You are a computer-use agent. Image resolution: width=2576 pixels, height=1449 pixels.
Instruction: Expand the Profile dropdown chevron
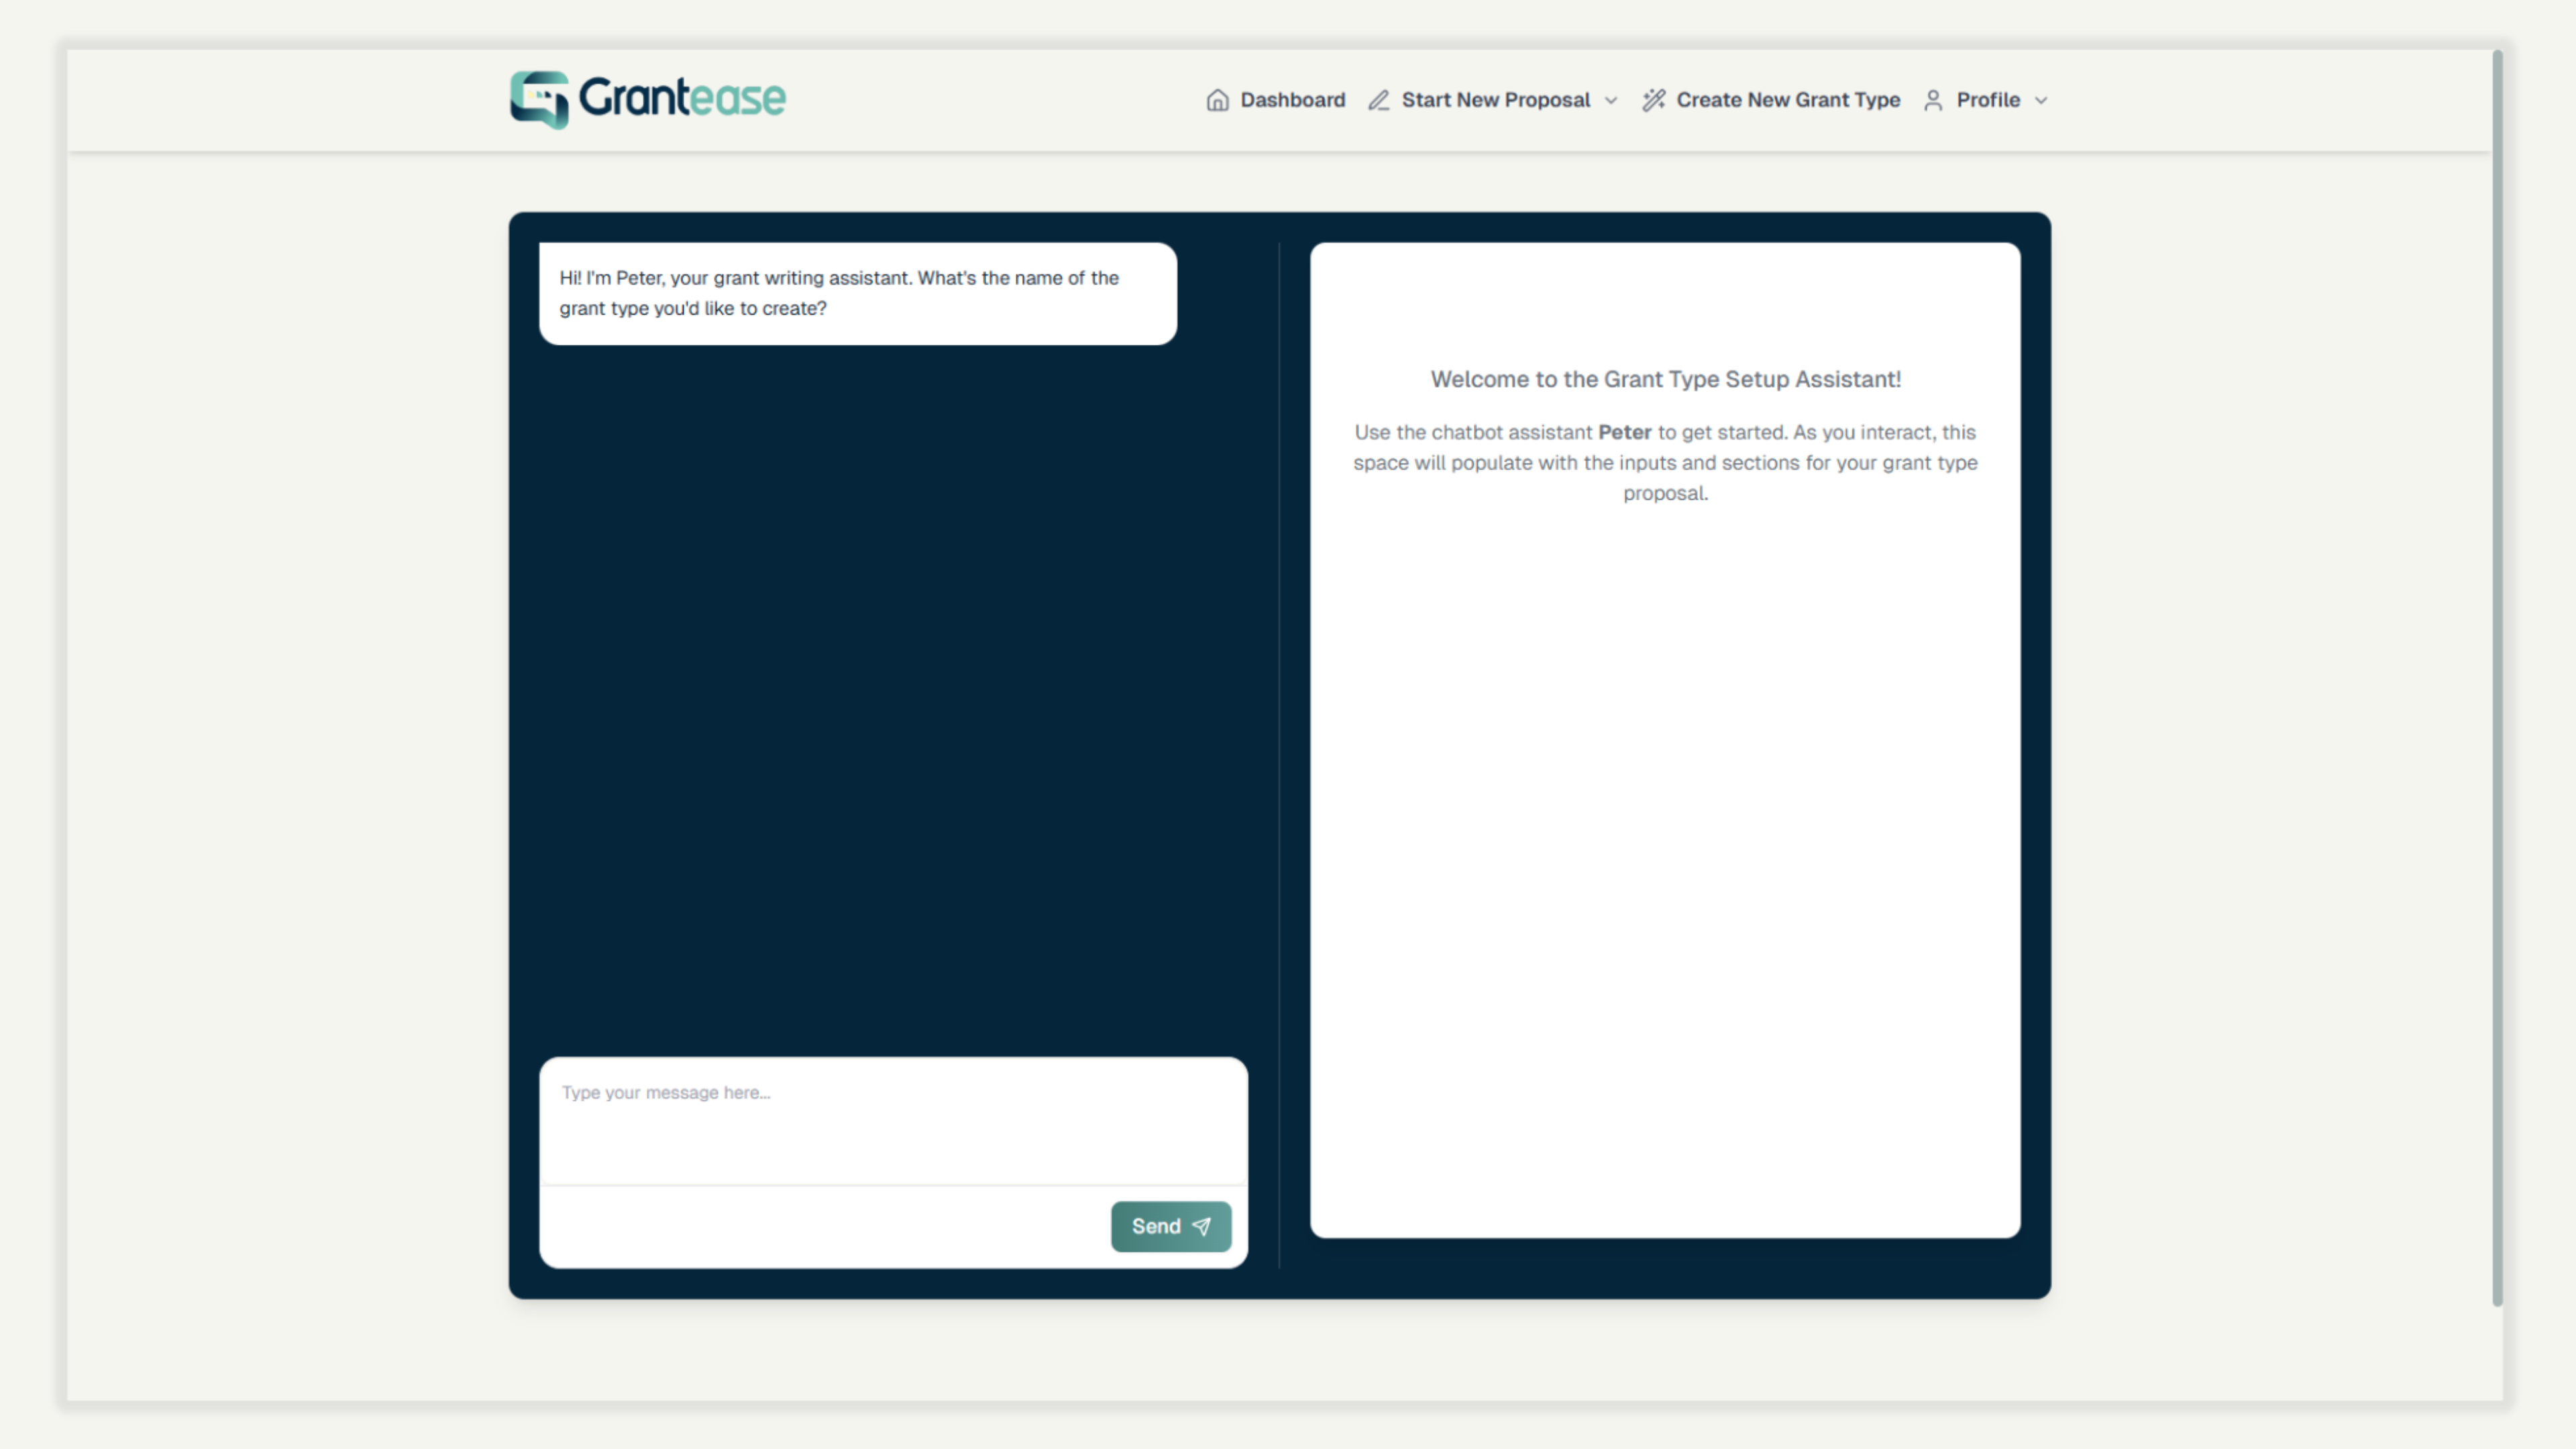2041,100
